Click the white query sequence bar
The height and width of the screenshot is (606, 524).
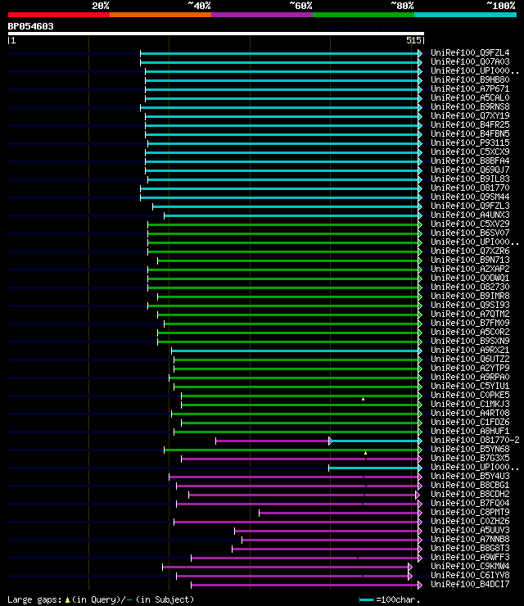[x=215, y=34]
